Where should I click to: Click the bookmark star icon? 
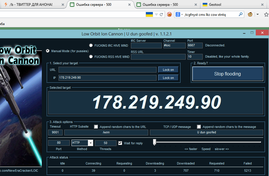pos(266,15)
